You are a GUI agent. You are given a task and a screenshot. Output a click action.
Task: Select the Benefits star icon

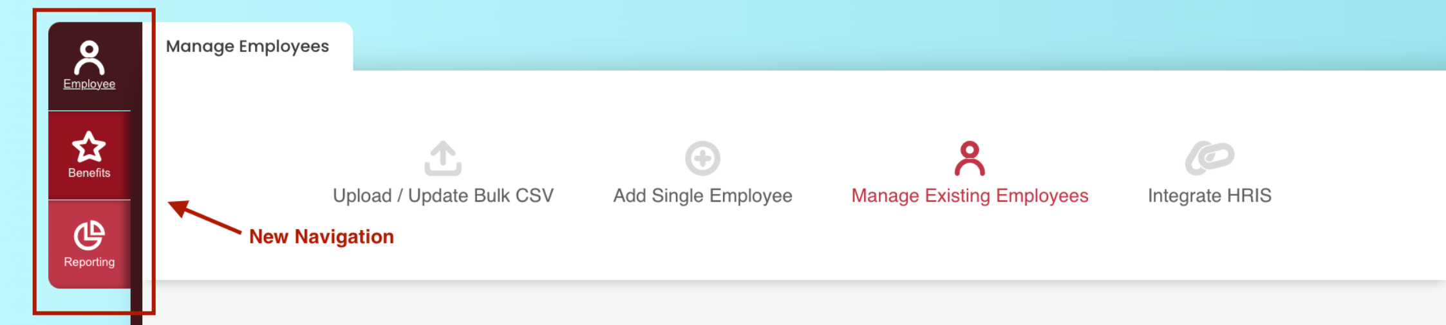click(x=89, y=146)
